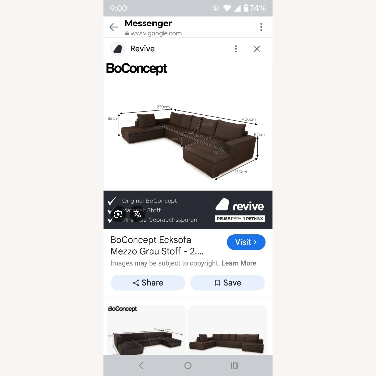Screen dimensions: 376x376
Task: Tap Android recent apps button
Action: tap(235, 365)
